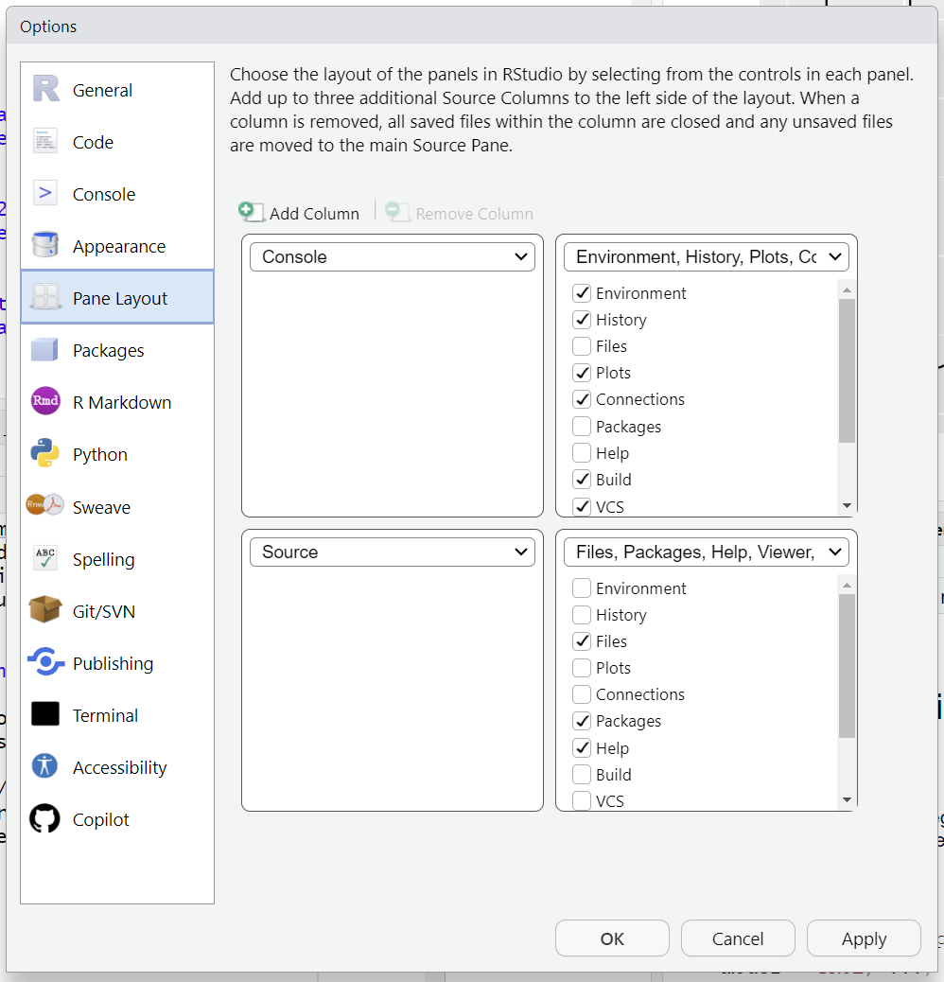
Task: Check Files in the top-right pane
Action: [582, 345]
